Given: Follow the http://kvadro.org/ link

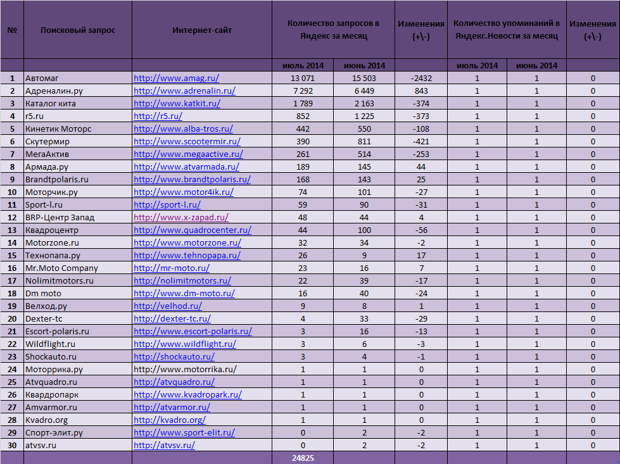Looking at the screenshot, I should (x=170, y=420).
